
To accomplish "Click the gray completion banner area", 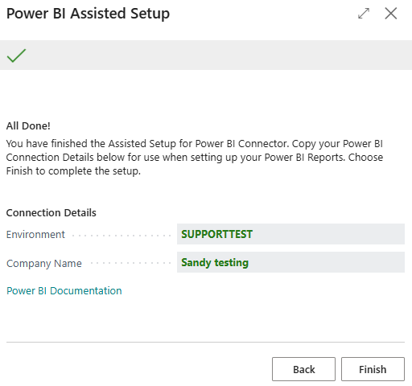I will (206, 55).
